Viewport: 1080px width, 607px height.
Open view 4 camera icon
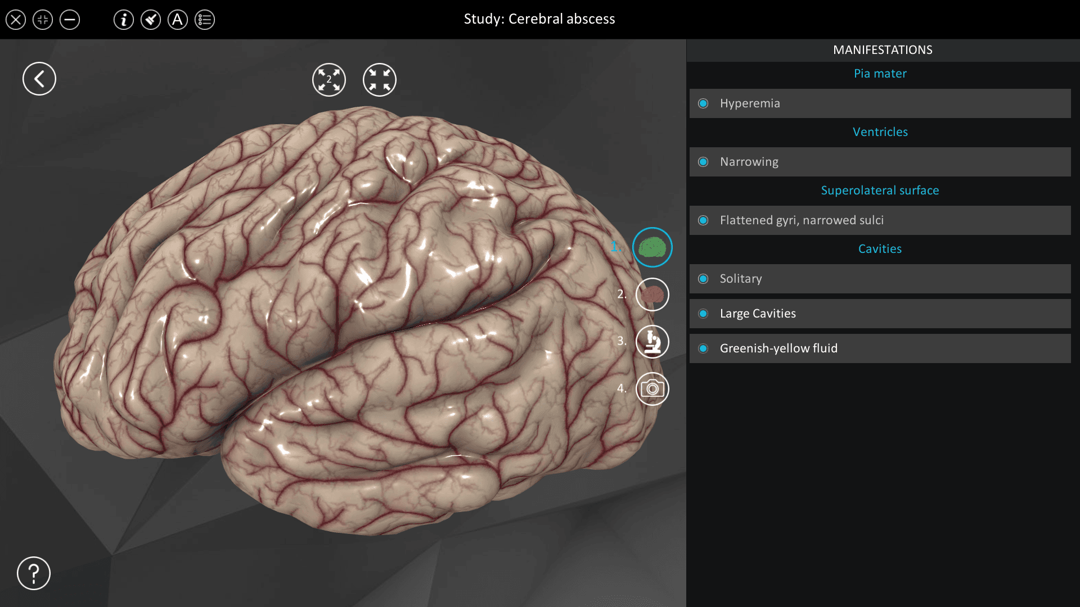[x=652, y=389]
